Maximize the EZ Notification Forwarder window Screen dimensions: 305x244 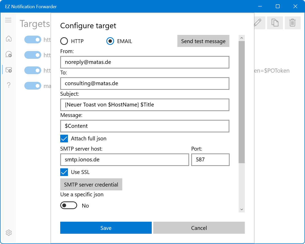(278, 6)
